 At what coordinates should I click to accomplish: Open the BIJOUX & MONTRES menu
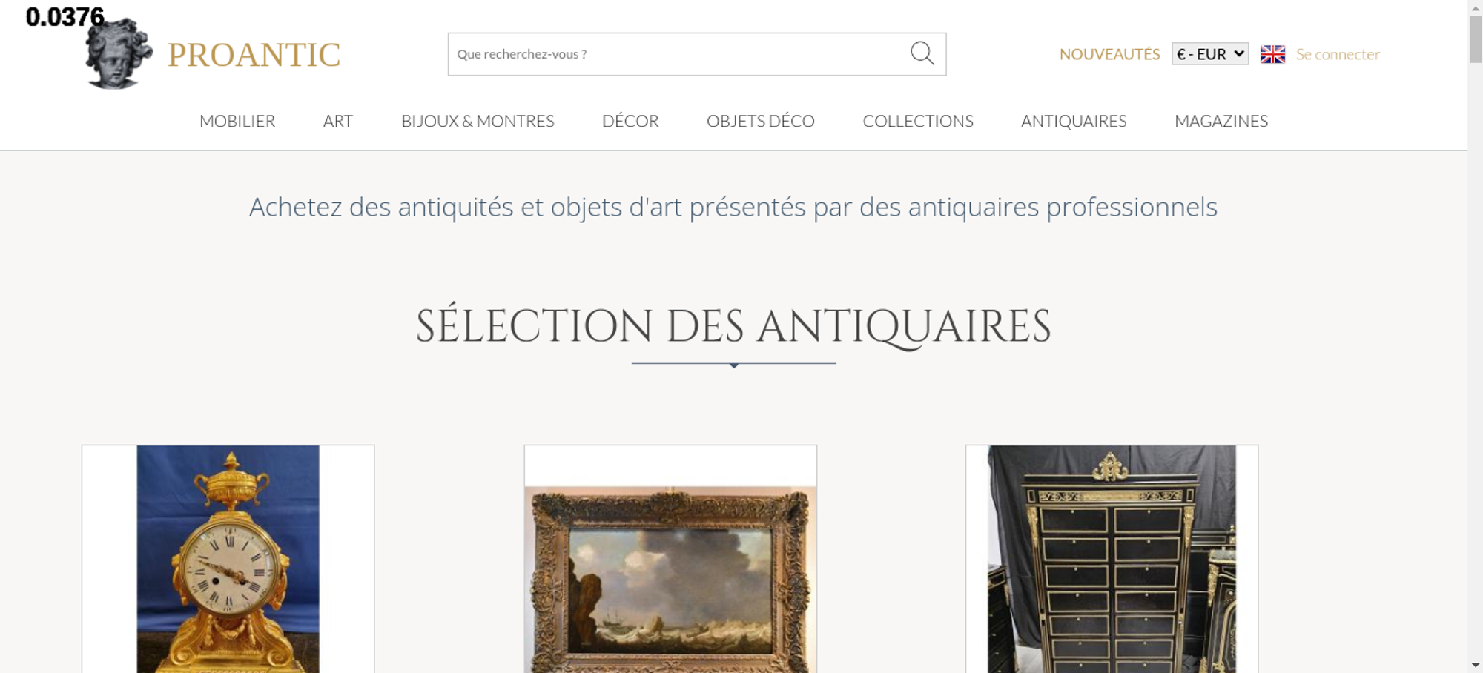click(478, 121)
